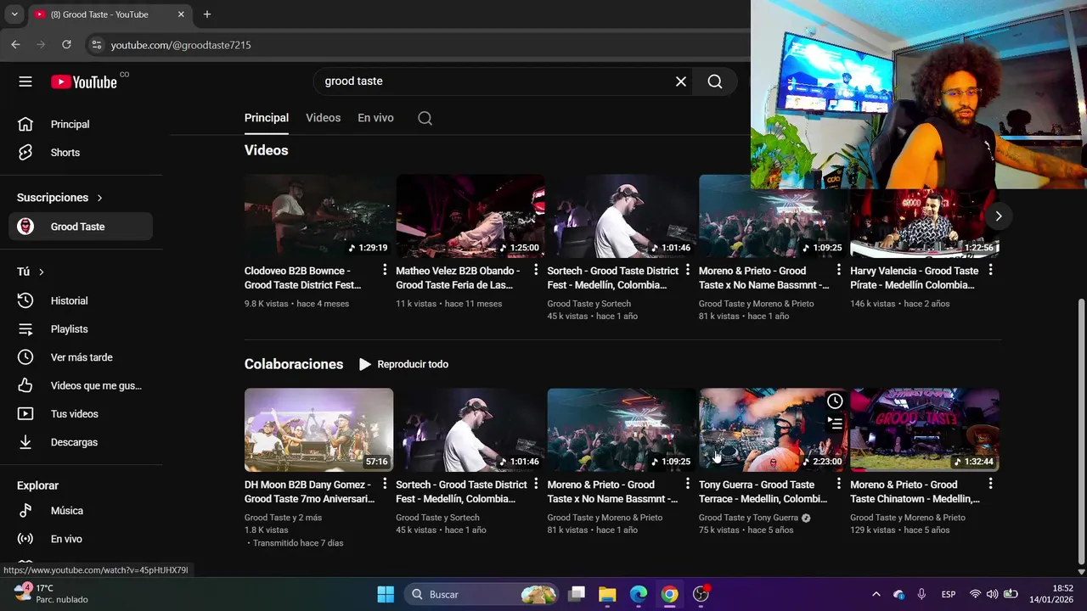Viewport: 1087px width, 611px height.
Task: Open the Grood Taste subscription channel
Action: click(82, 227)
